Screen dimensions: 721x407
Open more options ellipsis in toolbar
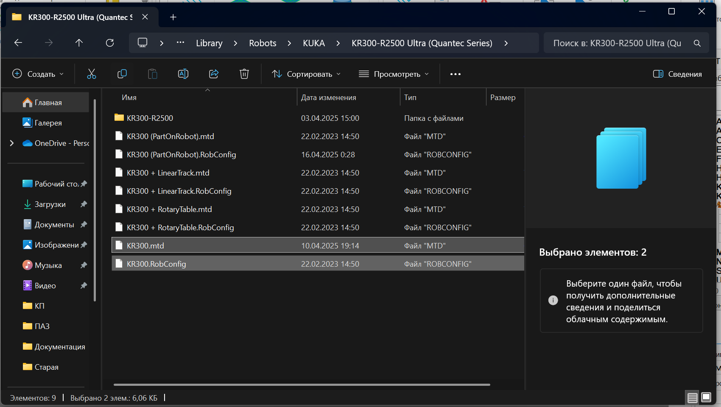(456, 74)
